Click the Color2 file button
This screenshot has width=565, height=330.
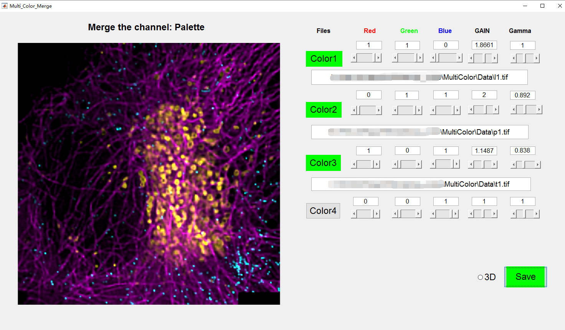(324, 110)
